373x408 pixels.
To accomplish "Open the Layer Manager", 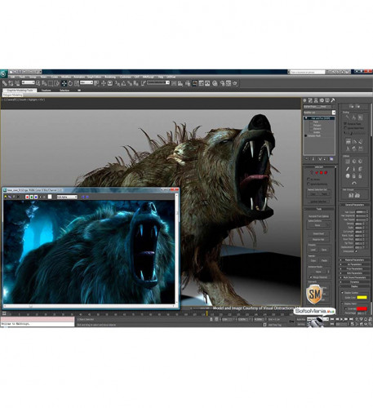I will point(188,83).
